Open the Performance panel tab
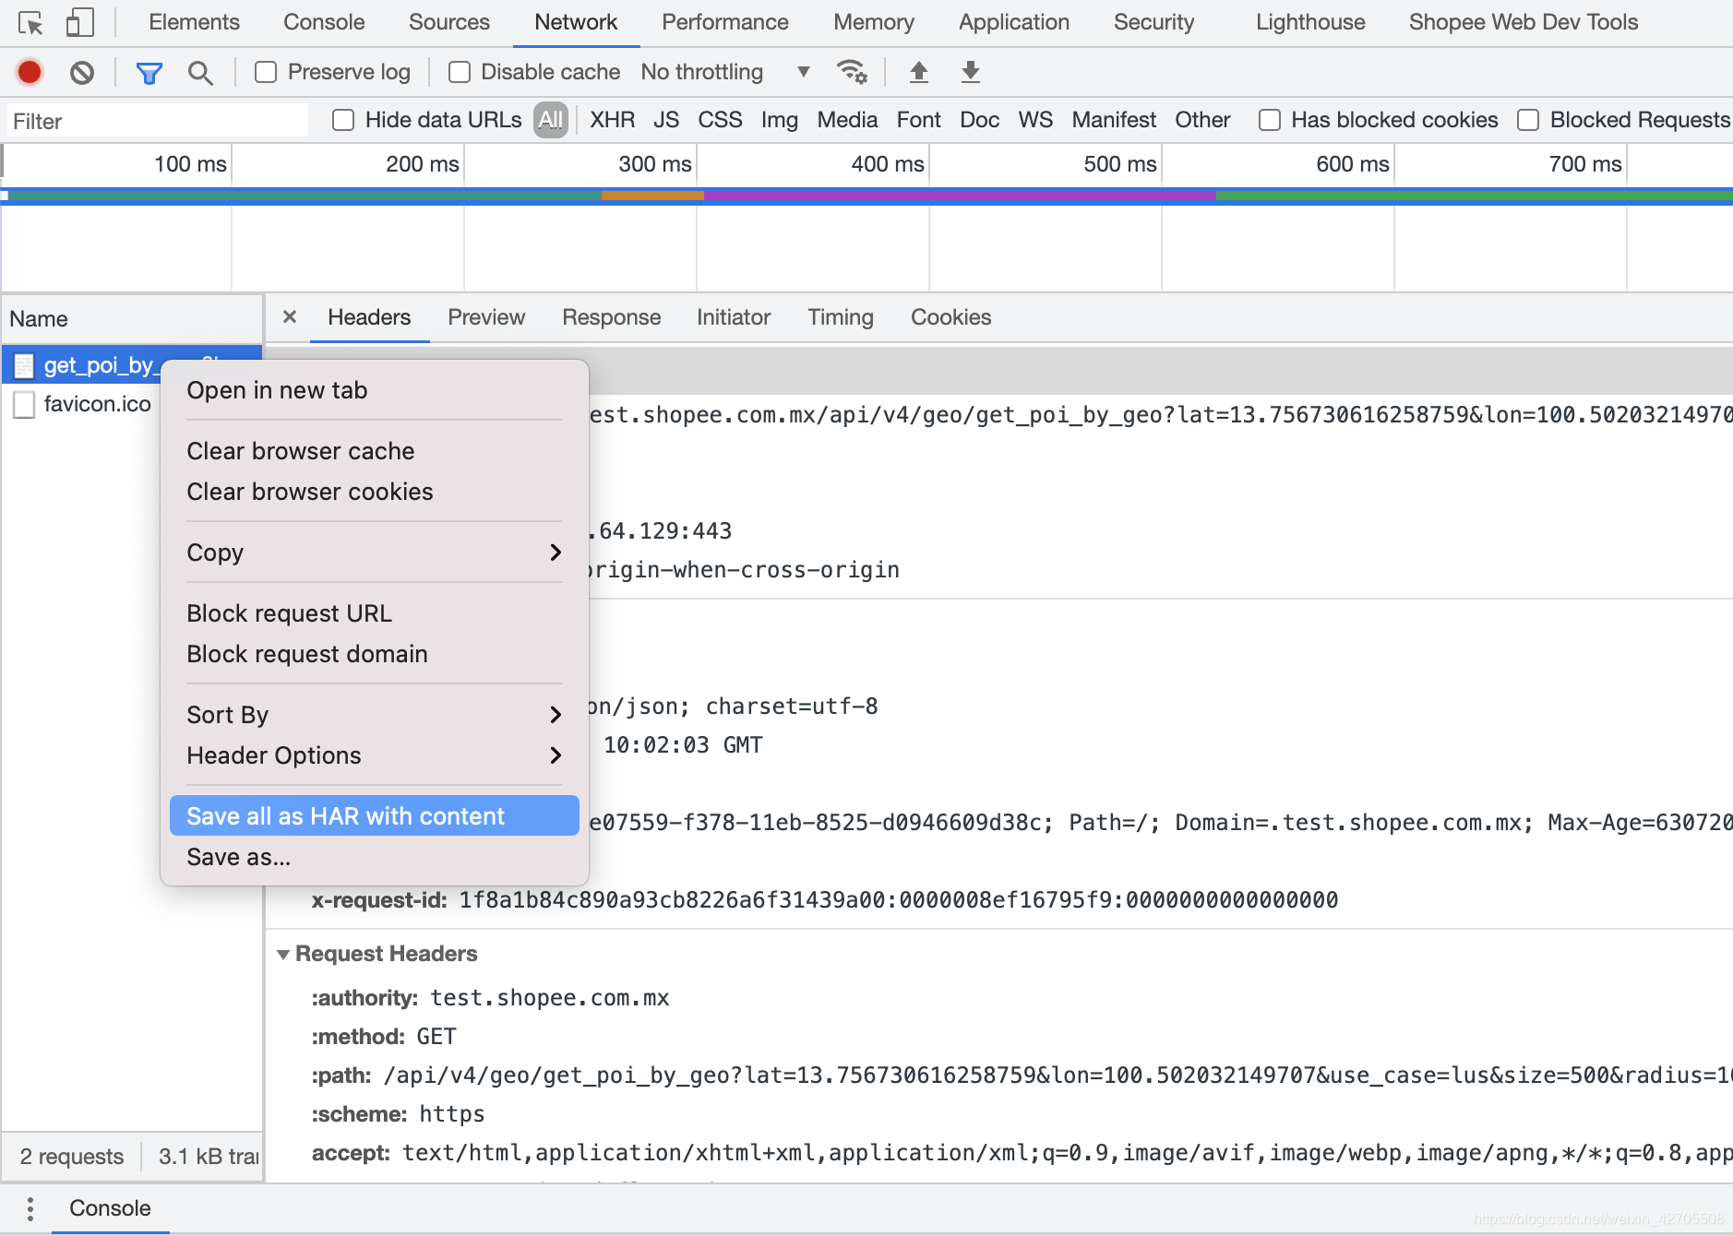The height and width of the screenshot is (1236, 1733). (725, 22)
